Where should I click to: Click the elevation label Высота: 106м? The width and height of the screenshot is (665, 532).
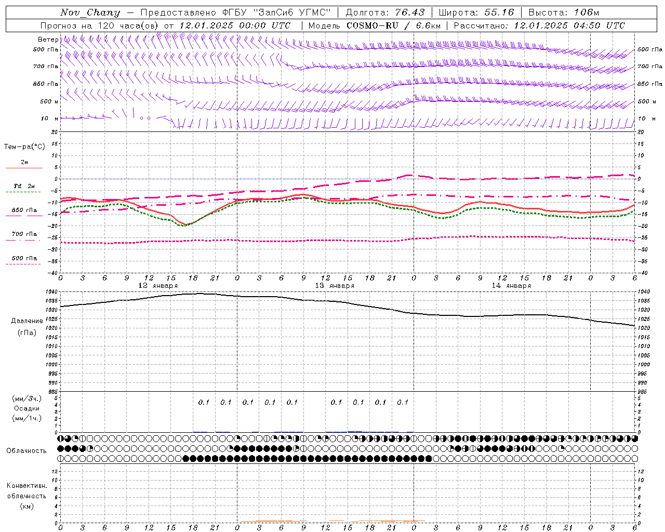(x=564, y=12)
